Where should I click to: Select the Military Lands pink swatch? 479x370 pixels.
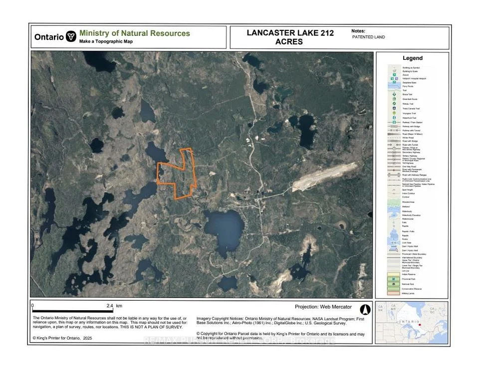[394, 293]
